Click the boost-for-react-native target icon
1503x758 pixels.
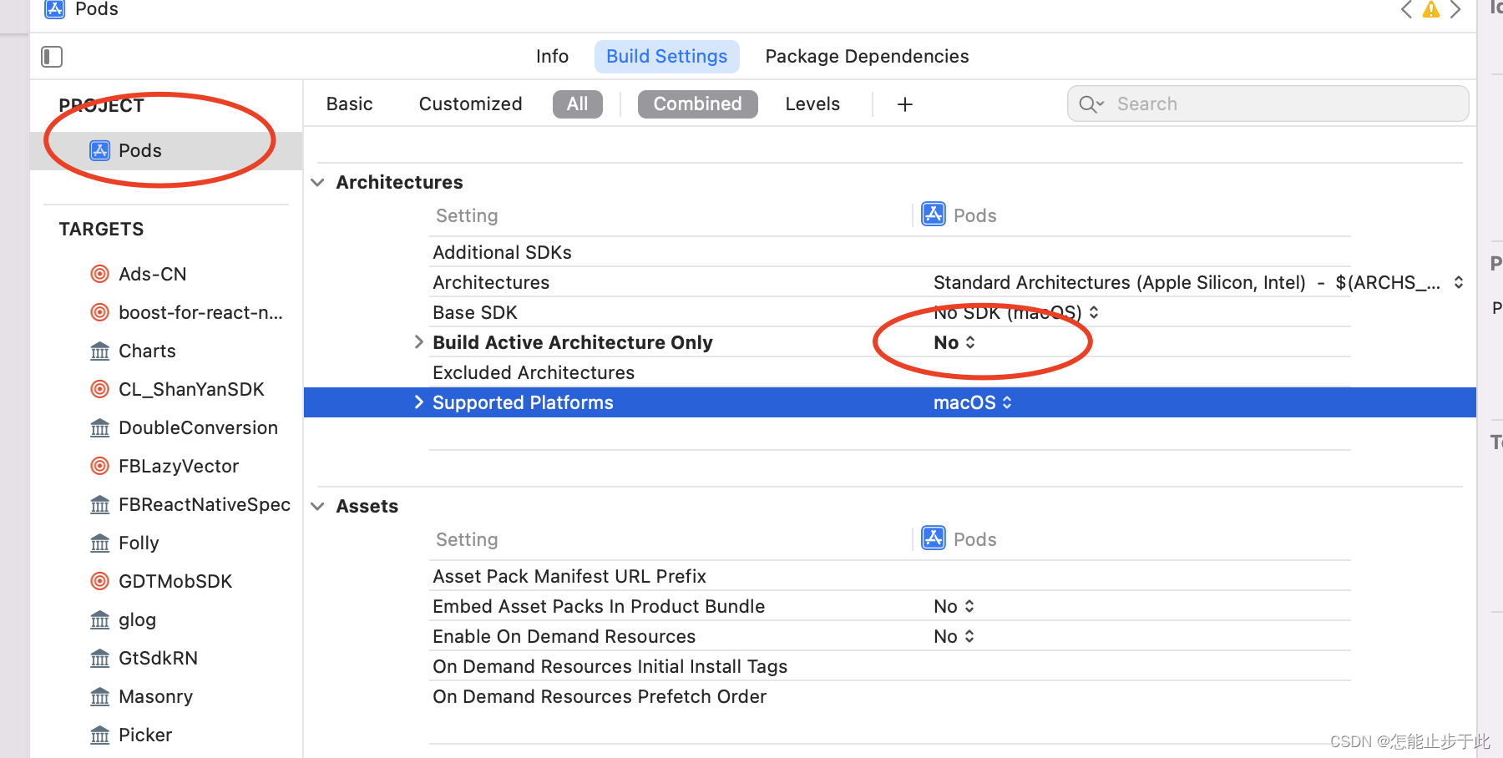pyautogui.click(x=99, y=312)
